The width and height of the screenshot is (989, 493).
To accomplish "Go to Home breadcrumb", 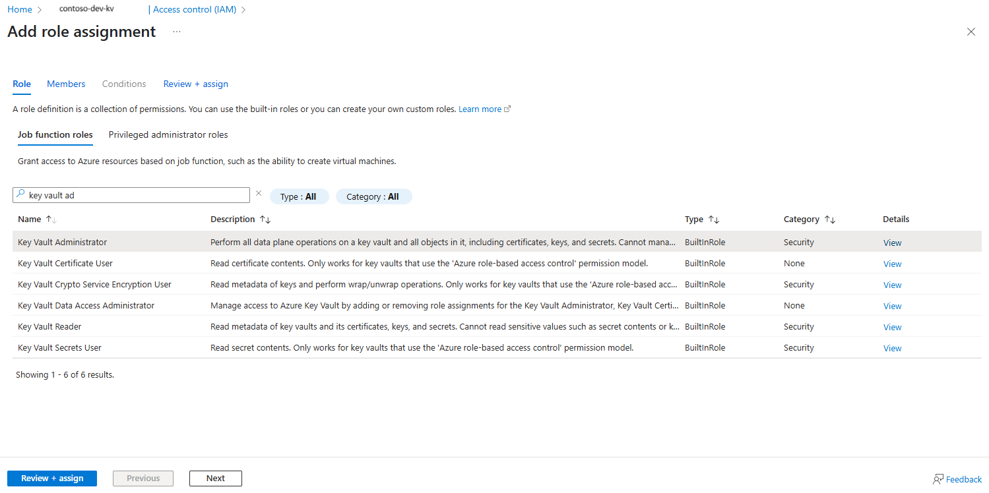I will pyautogui.click(x=20, y=10).
